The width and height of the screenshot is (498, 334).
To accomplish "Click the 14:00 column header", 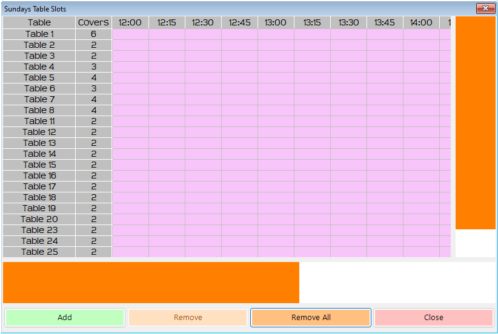I will [x=421, y=22].
